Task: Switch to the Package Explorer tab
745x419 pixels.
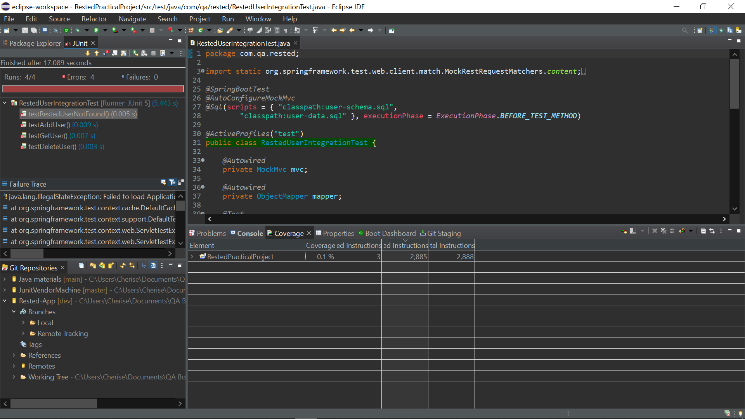Action: click(33, 43)
